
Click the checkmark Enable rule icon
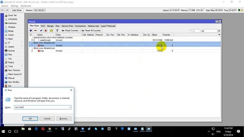click(x=41, y=30)
